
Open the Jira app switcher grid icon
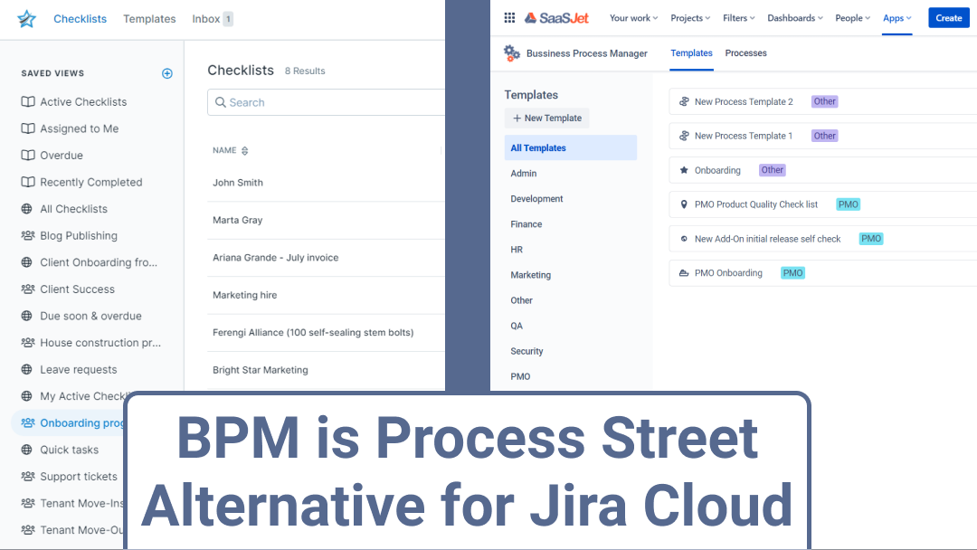(x=509, y=18)
